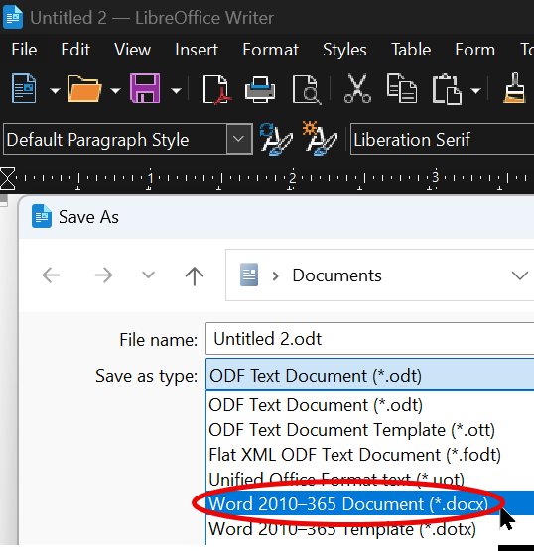Select ODF Text Document (*.odt) list option
The height and width of the screenshot is (551, 534).
coord(370,405)
